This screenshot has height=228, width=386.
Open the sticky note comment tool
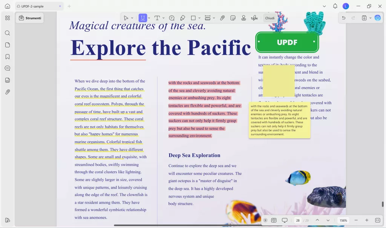(172, 18)
